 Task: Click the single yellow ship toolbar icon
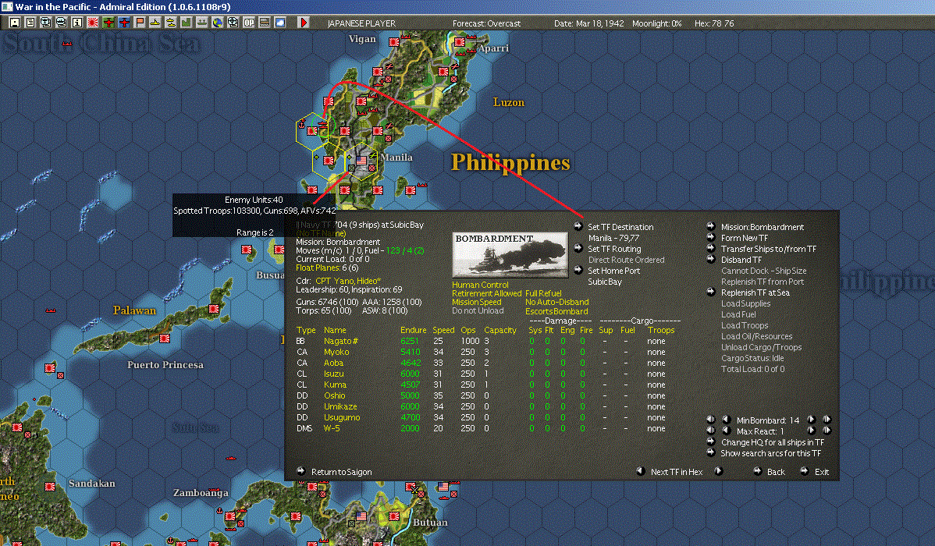[x=155, y=23]
